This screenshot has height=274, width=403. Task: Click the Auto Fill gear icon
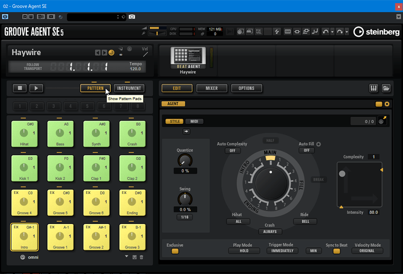(x=319, y=144)
